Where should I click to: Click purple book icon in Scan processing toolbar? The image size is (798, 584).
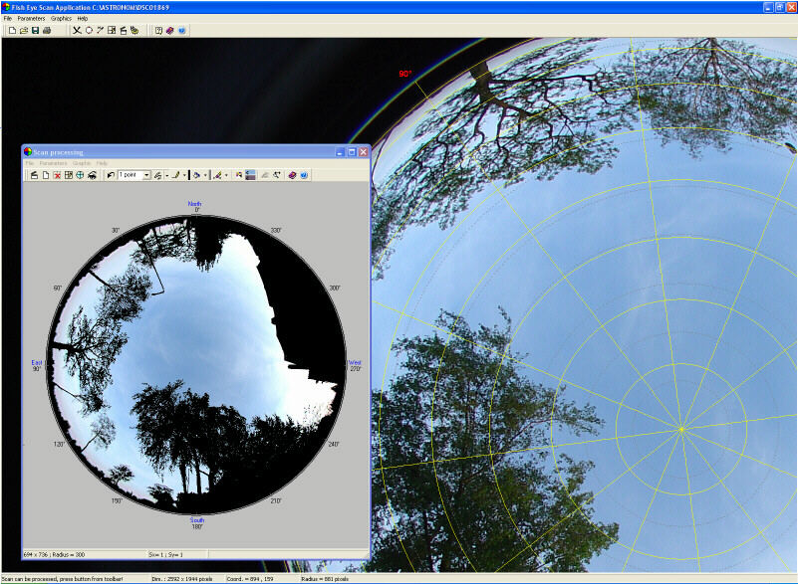coord(292,175)
